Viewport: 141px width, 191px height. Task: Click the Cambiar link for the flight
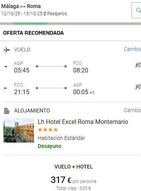tap(133, 49)
